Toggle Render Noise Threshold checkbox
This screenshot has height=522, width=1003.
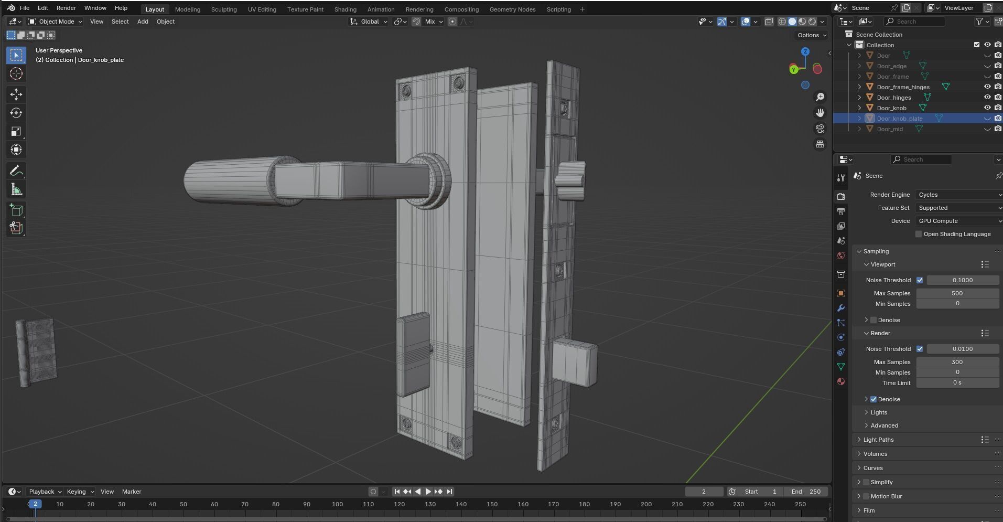tap(920, 349)
